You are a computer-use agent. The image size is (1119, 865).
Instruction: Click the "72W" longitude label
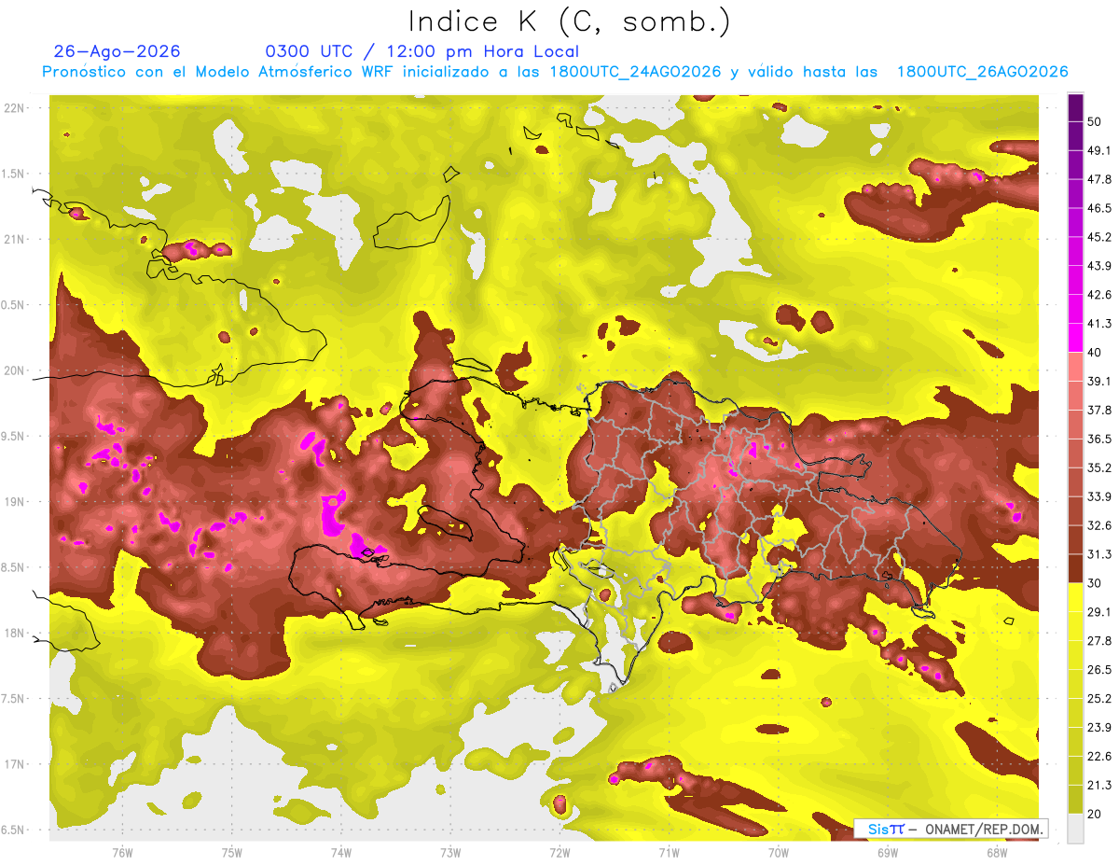tap(559, 851)
